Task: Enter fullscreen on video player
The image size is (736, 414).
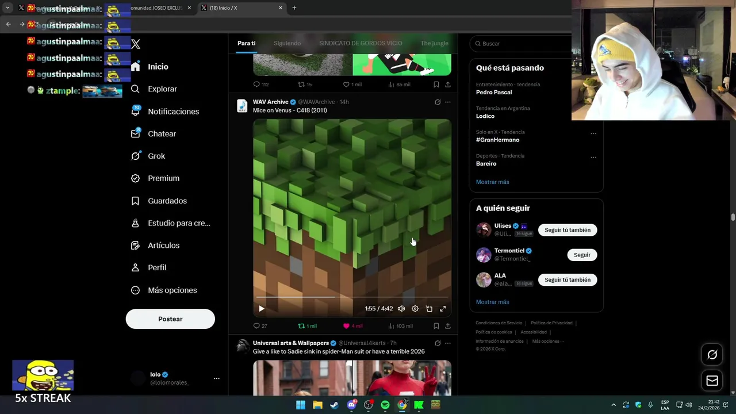Action: [x=443, y=309]
